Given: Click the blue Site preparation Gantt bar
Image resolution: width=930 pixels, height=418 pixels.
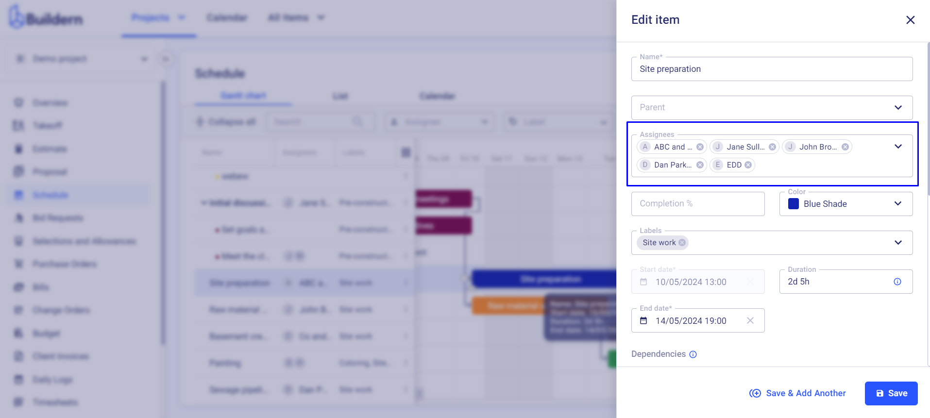Looking at the screenshot, I should (544, 279).
